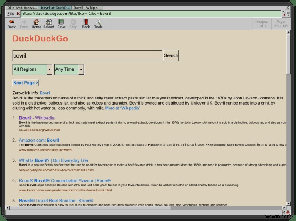The image size is (296, 221).
Task: Click the magnifier search icon by URL bar
Action: 284,14
